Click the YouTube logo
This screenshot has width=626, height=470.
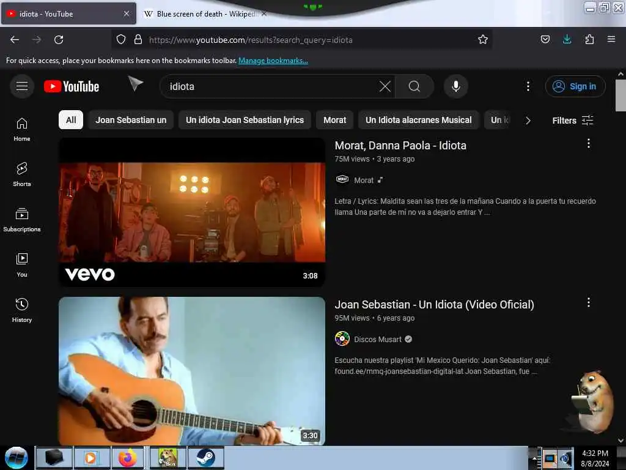point(72,86)
